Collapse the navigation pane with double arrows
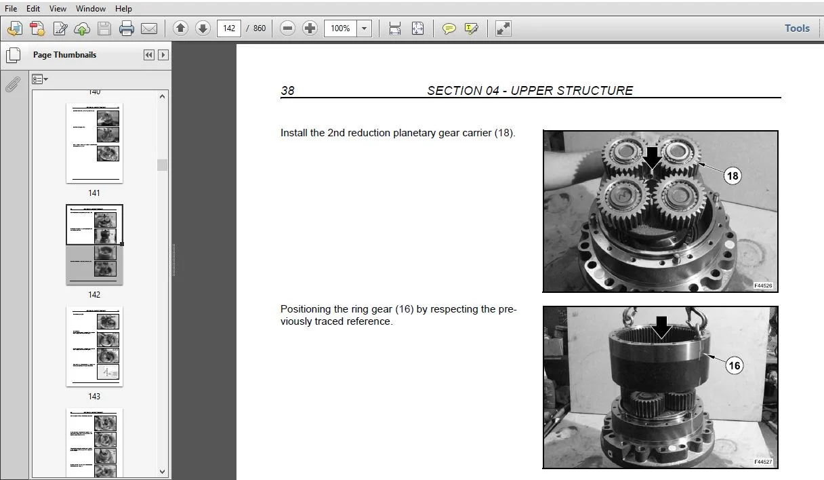The image size is (824, 480). pos(149,55)
